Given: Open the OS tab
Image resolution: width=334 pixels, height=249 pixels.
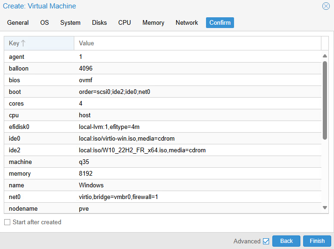Looking at the screenshot, I should tap(44, 22).
